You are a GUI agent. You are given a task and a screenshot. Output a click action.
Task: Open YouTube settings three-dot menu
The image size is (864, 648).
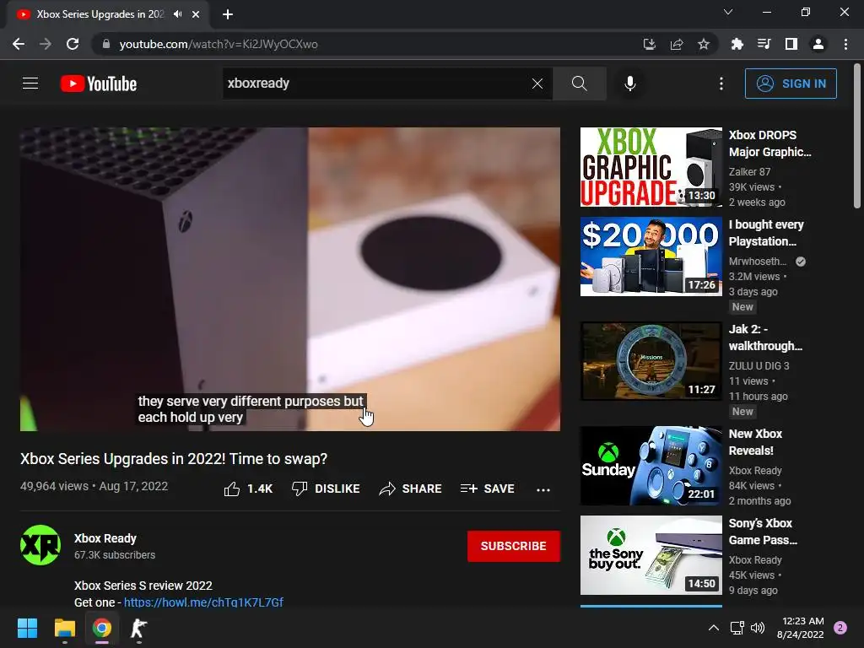point(721,84)
